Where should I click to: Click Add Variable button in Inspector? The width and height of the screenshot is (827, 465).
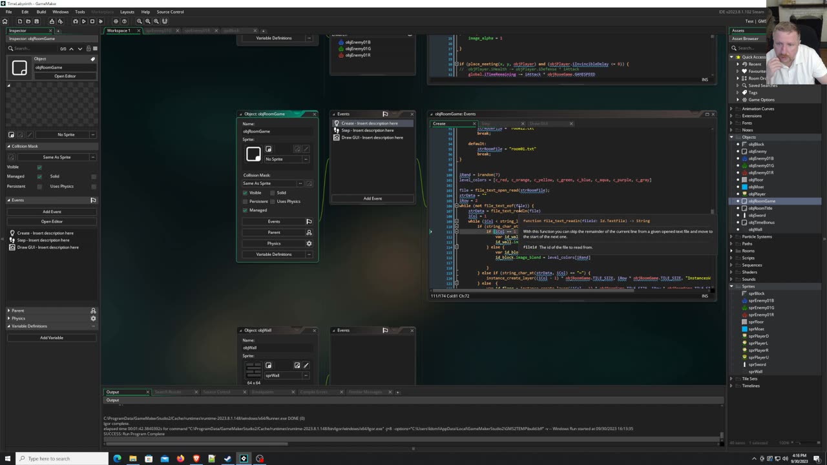coord(52,338)
